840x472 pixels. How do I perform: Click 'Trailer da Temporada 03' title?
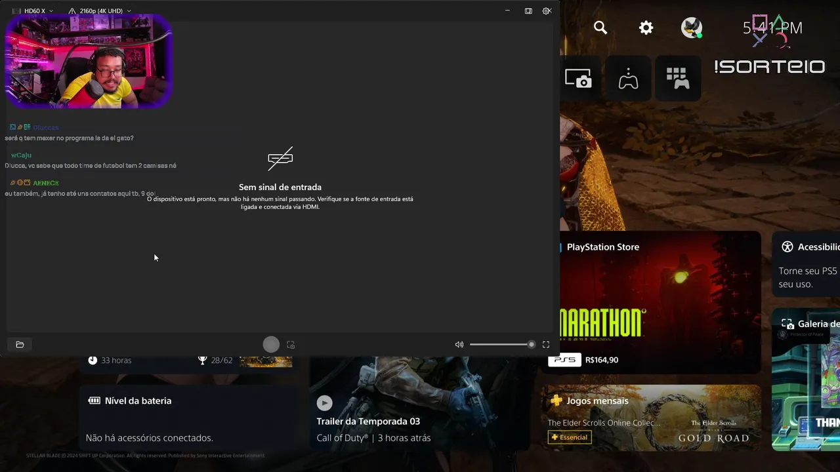click(368, 422)
